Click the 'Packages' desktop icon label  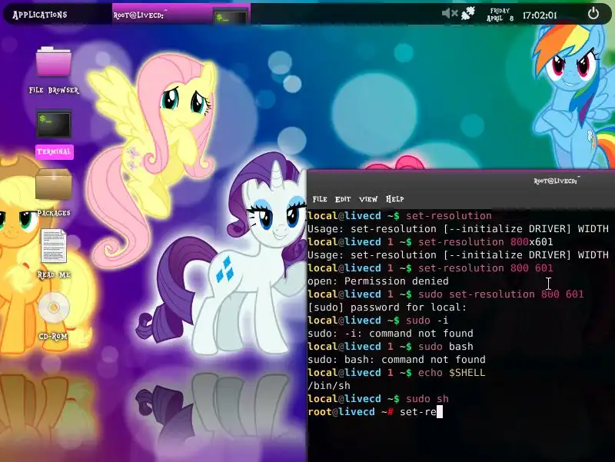click(54, 213)
